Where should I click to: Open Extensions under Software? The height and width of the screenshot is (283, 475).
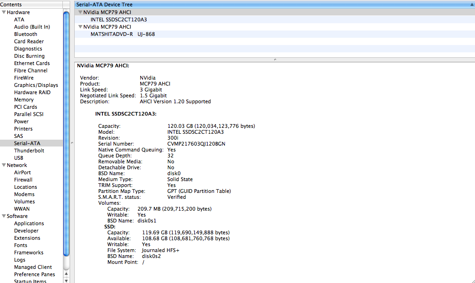[x=27, y=238]
